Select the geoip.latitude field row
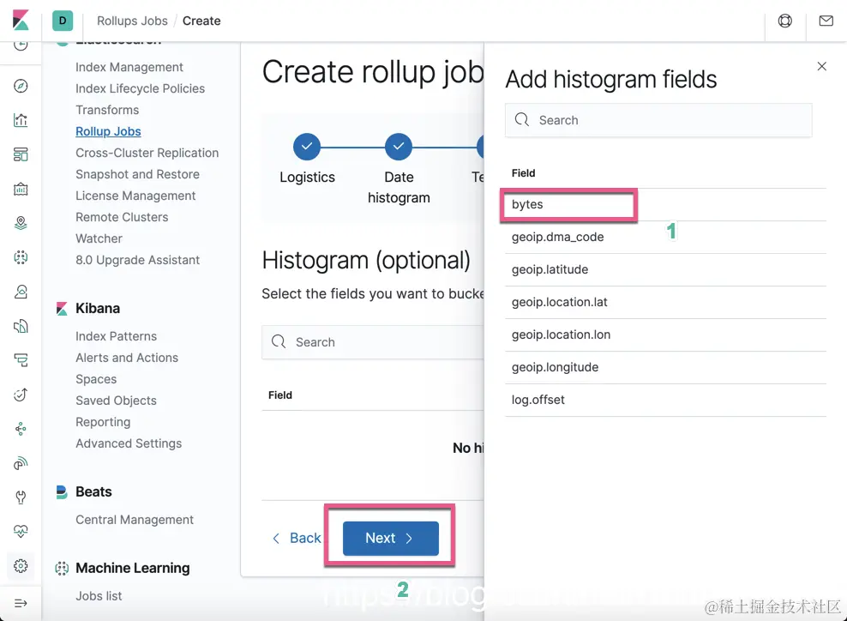The width and height of the screenshot is (847, 621). pyautogui.click(x=665, y=269)
